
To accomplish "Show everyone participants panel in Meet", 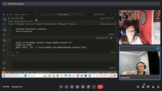I will click(x=143, y=87).
